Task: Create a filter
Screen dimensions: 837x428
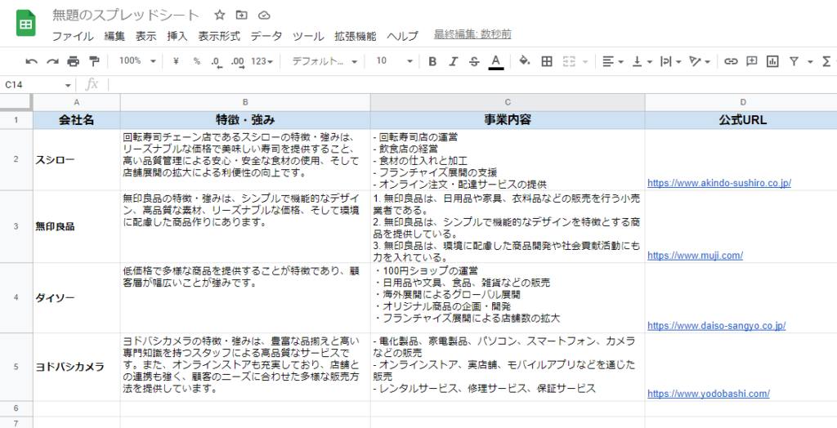Action: [x=794, y=61]
